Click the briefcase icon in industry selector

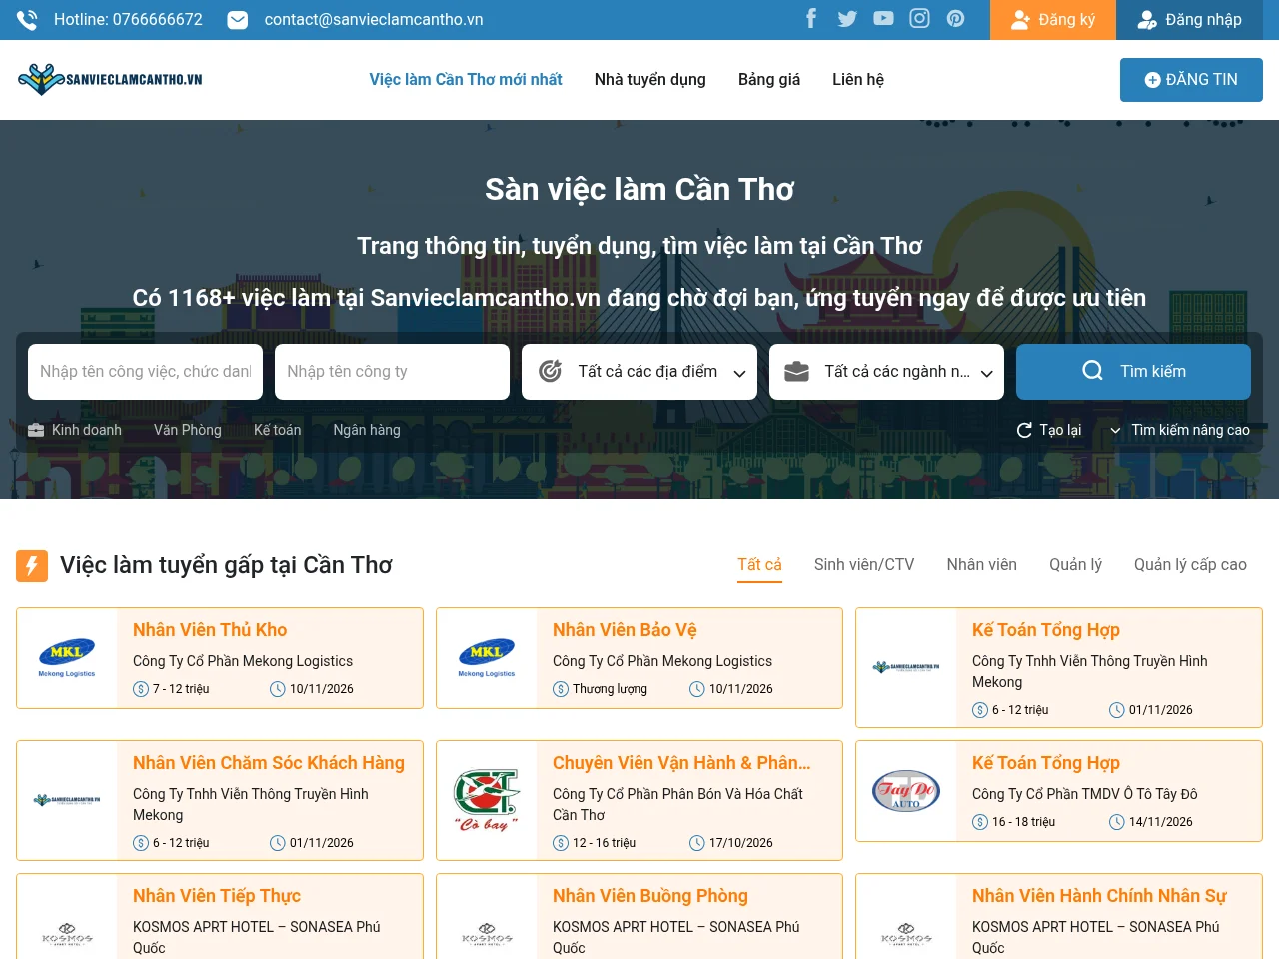pos(796,372)
